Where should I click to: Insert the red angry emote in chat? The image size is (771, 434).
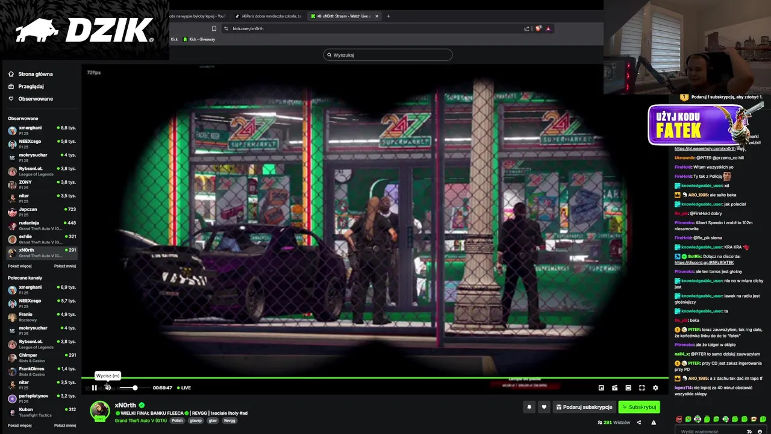tap(679, 419)
